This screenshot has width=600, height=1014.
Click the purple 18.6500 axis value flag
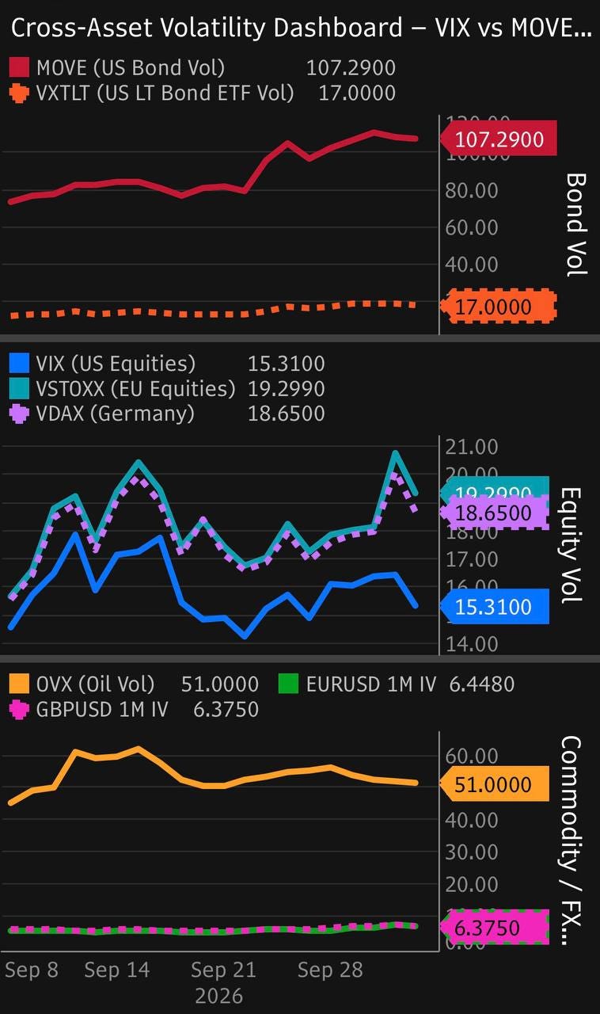[496, 513]
